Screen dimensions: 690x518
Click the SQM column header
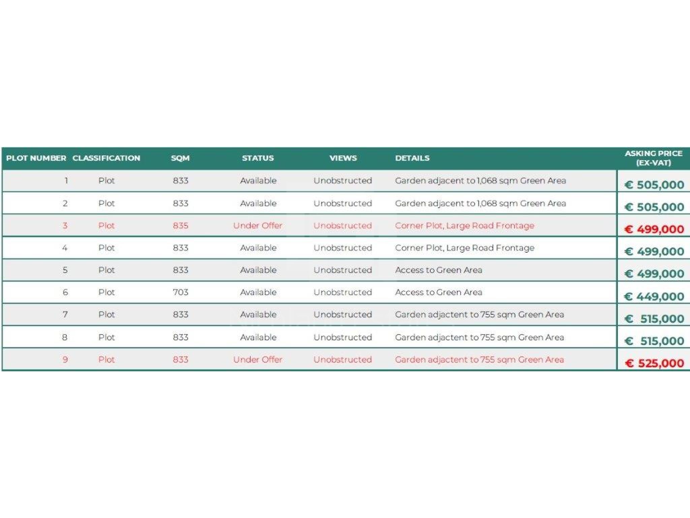pyautogui.click(x=180, y=158)
